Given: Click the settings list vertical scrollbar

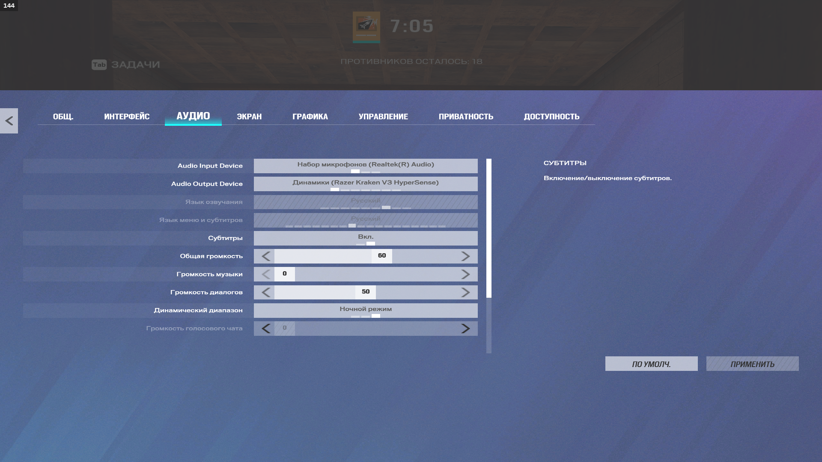Looking at the screenshot, I should click(489, 228).
